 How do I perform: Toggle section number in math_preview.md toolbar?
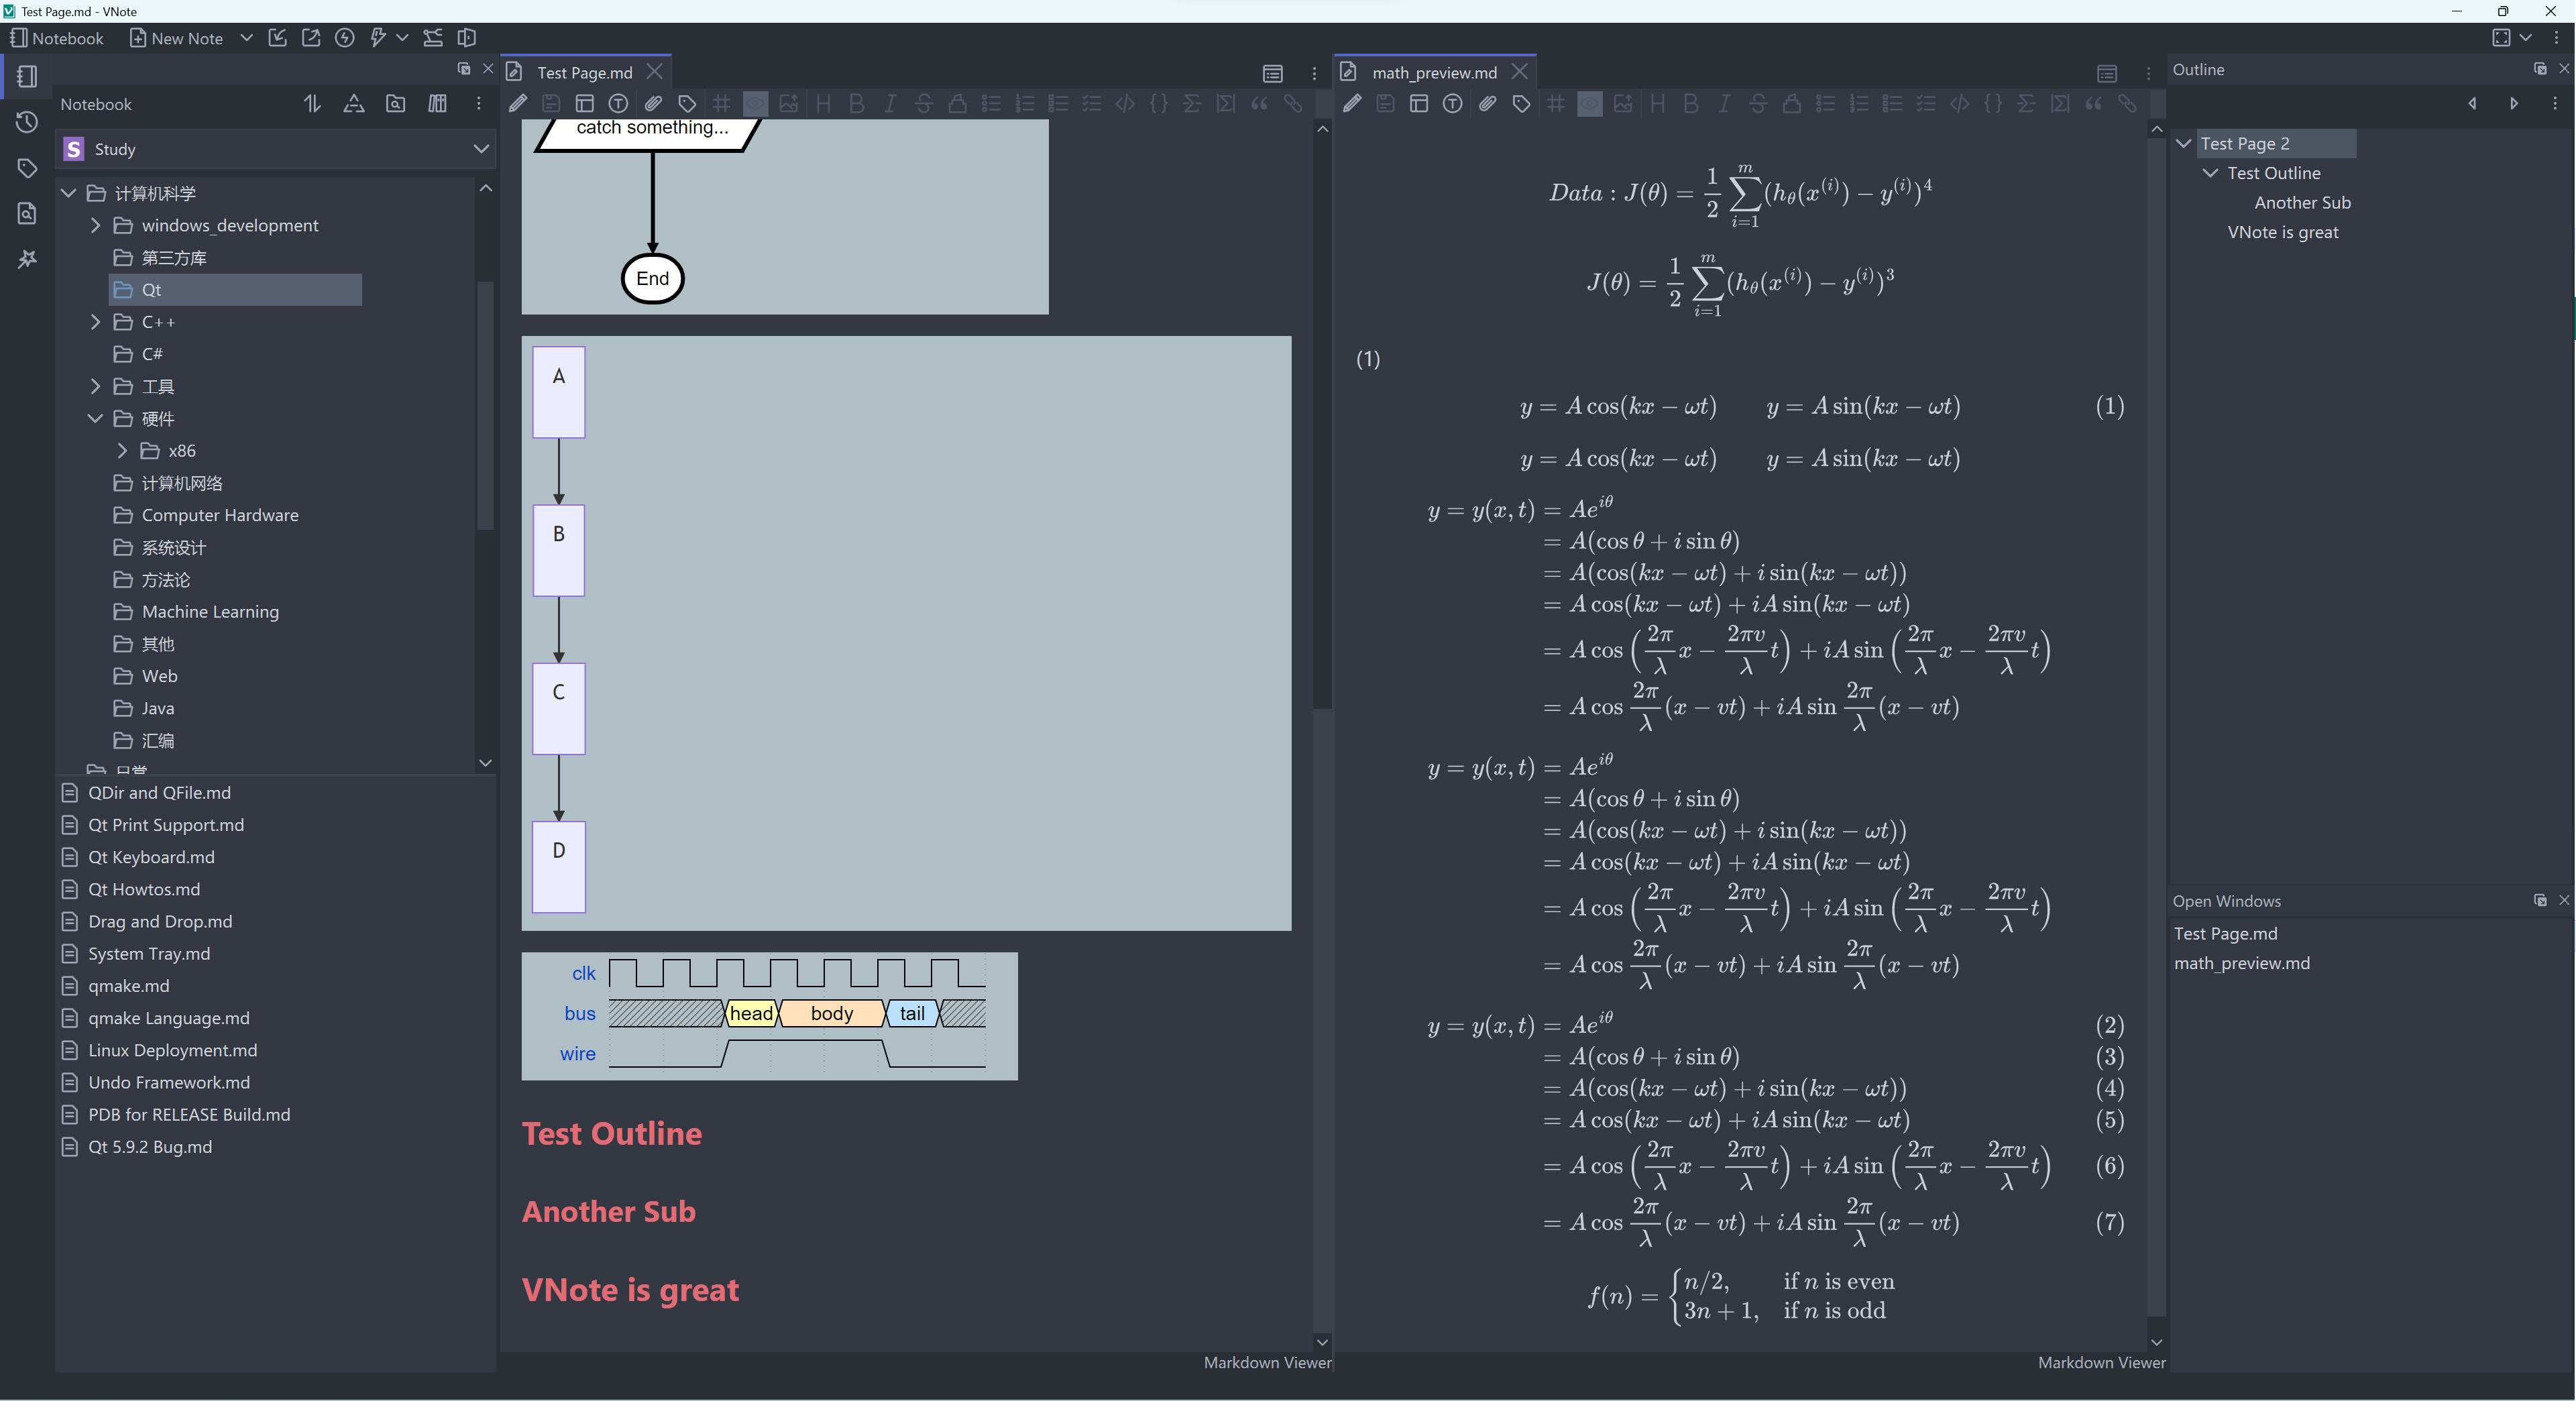(x=1555, y=103)
